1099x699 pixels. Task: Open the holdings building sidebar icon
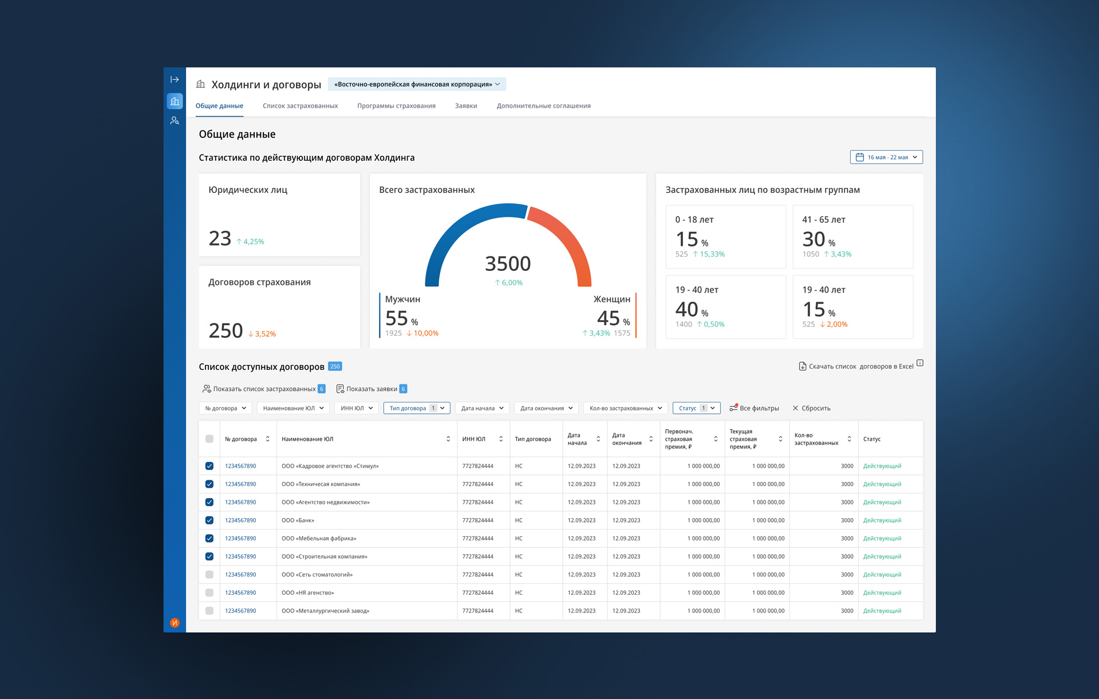coord(175,101)
